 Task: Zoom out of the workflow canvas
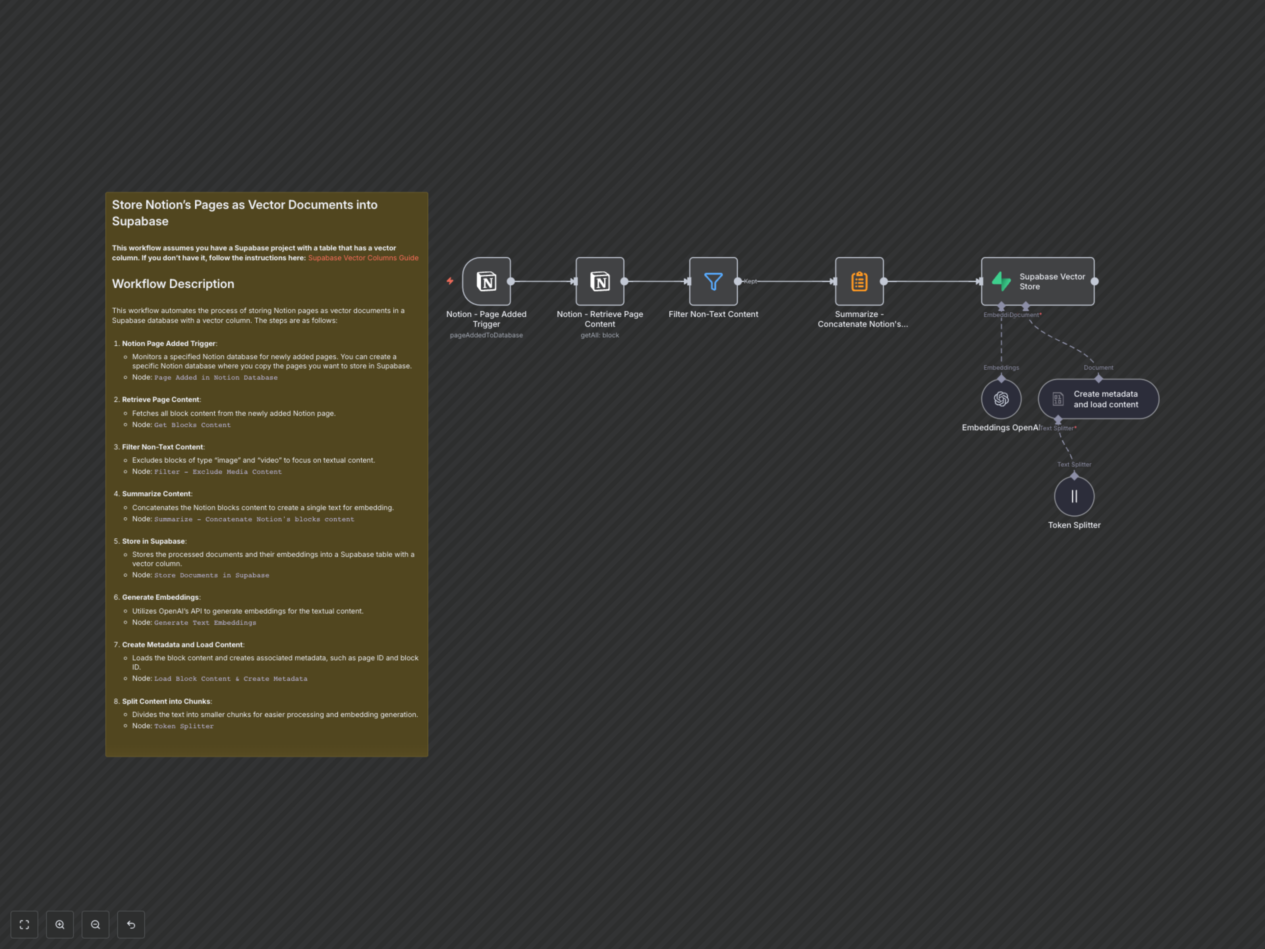pos(96,924)
